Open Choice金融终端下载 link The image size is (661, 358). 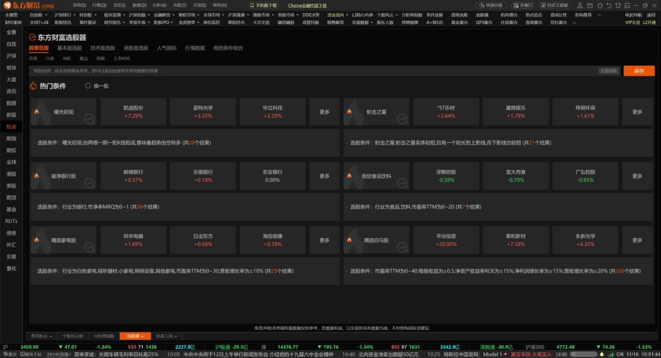coord(307,5)
